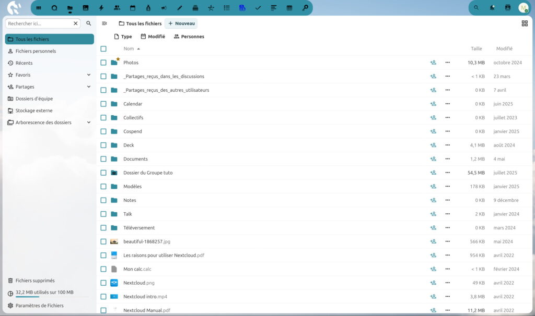The height and width of the screenshot is (316, 535).
Task: Click the Nextcloud logo in the top-left corner
Action: (x=14, y=8)
